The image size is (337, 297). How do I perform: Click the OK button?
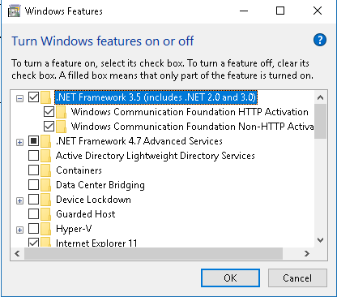[230, 278]
